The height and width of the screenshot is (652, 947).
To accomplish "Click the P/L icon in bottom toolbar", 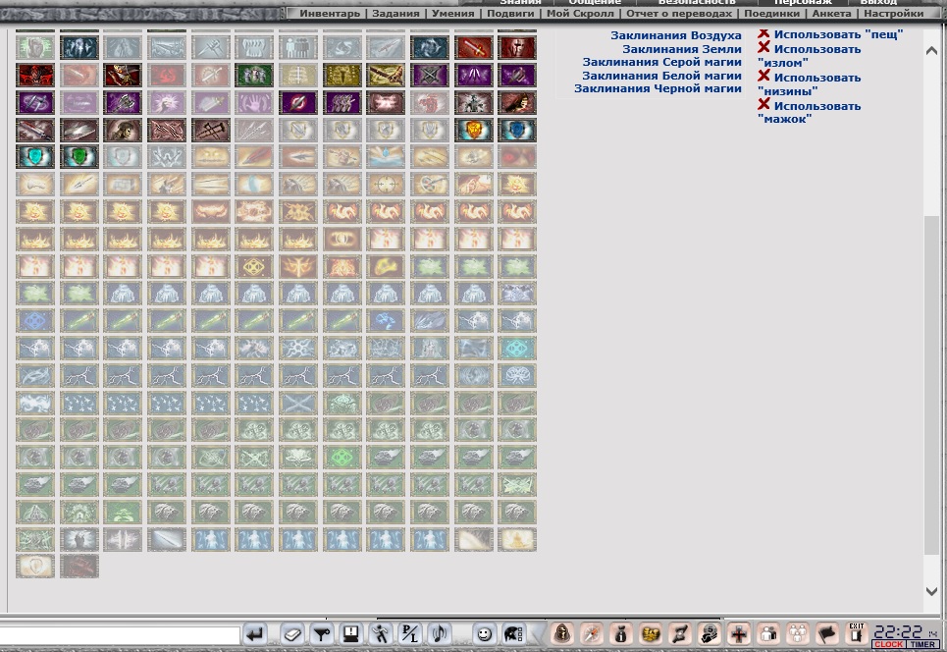I will (x=409, y=634).
